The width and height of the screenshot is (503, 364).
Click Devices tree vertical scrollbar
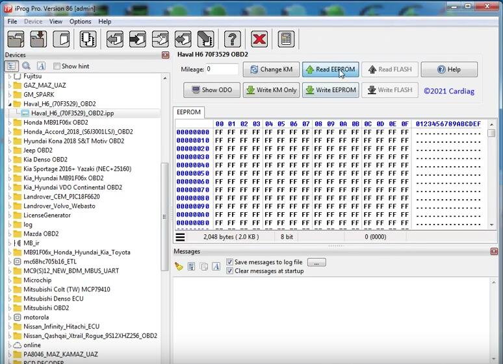[x=164, y=216]
